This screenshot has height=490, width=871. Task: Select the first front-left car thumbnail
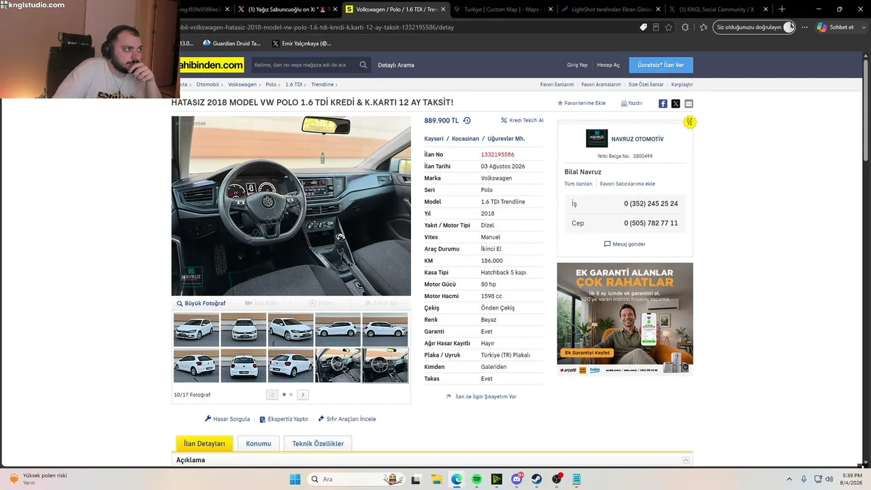tap(197, 330)
